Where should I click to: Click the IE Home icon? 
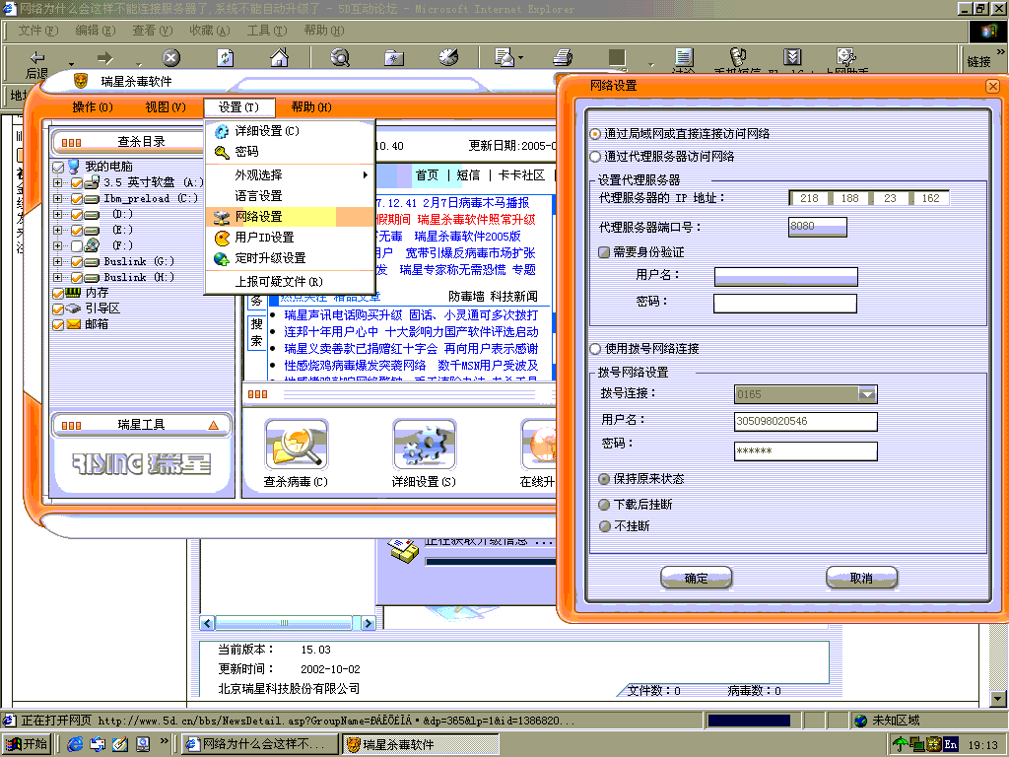pyautogui.click(x=279, y=58)
